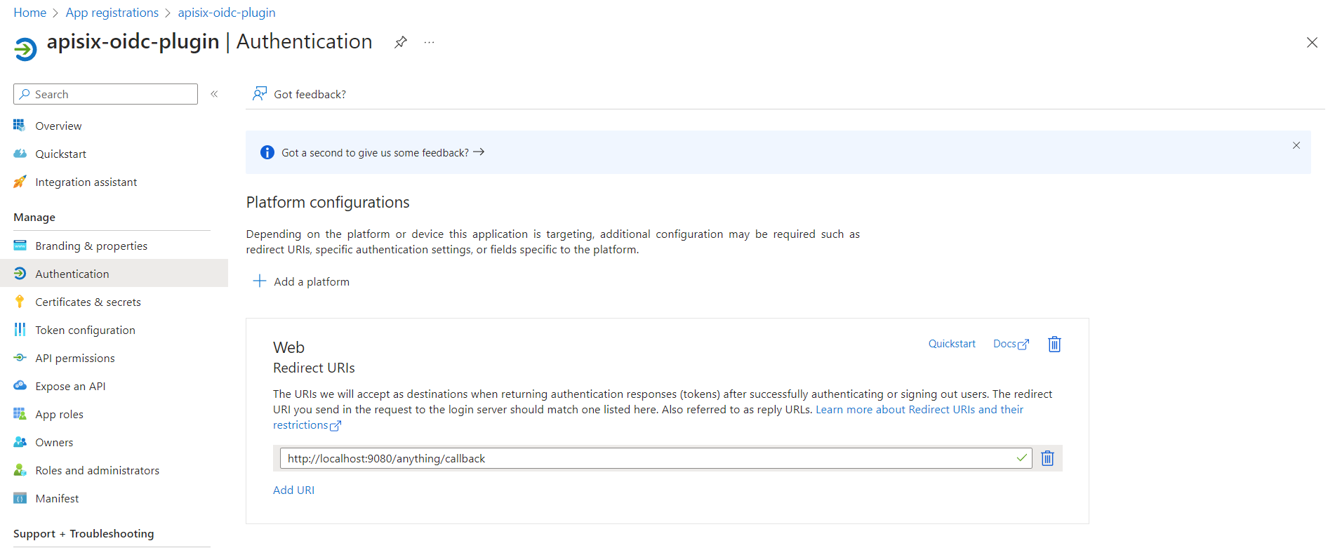Viewport: 1328px width, 548px height.
Task: Click Got feedback? button
Action: 299,94
